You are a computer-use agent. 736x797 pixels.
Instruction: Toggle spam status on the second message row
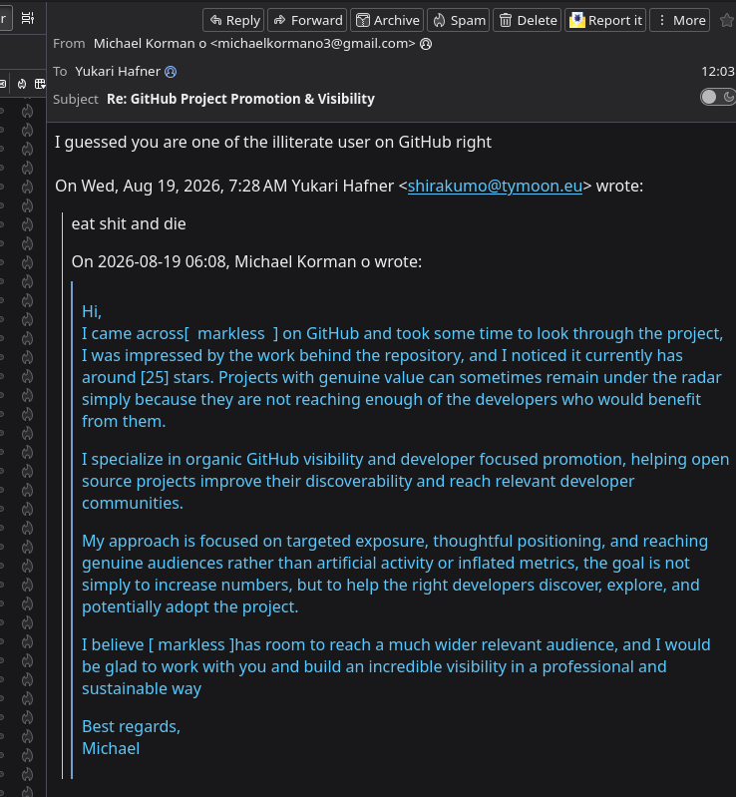[x=28, y=130]
